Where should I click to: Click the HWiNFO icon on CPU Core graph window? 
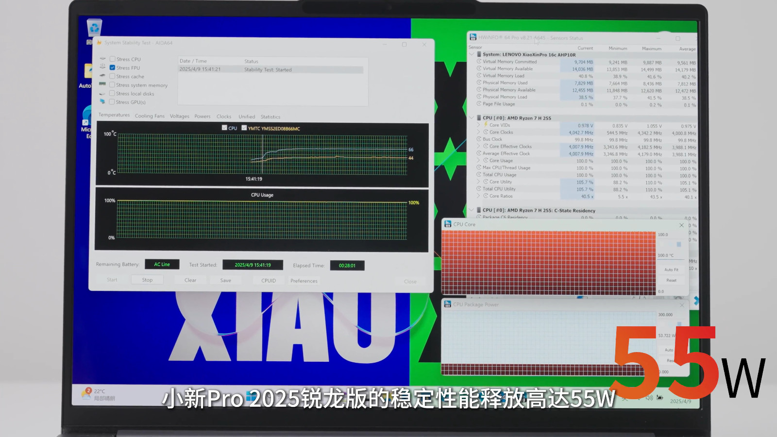pos(448,224)
